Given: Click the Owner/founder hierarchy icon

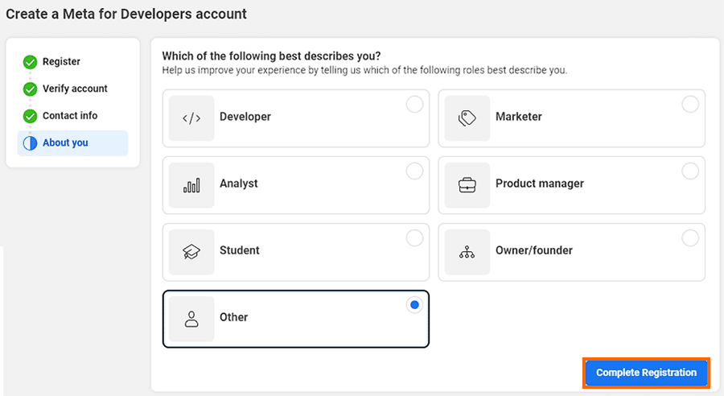Looking at the screenshot, I should click(467, 251).
